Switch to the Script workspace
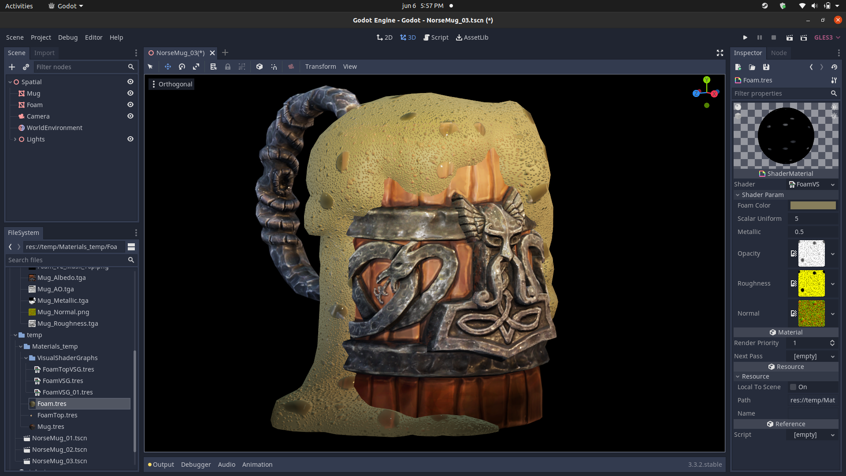Viewport: 846px width, 476px height. (436, 37)
